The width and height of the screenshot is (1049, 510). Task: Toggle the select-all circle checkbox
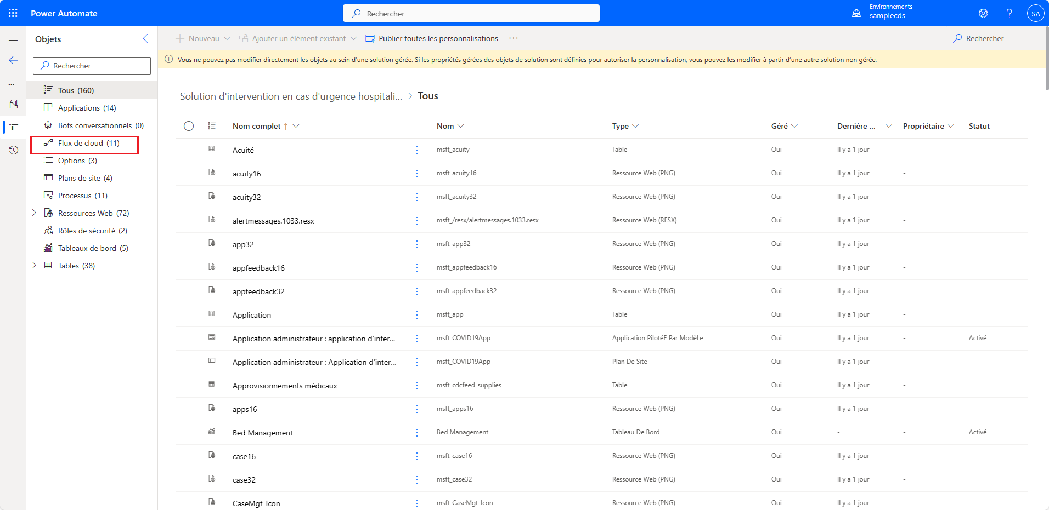(x=189, y=126)
